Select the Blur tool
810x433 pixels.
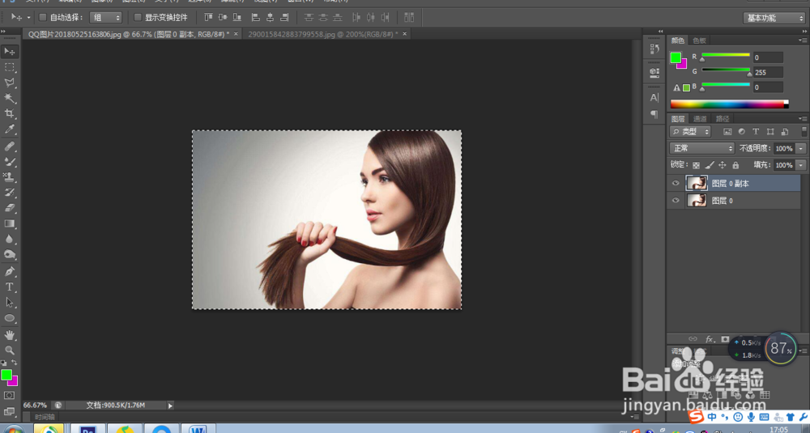9,239
